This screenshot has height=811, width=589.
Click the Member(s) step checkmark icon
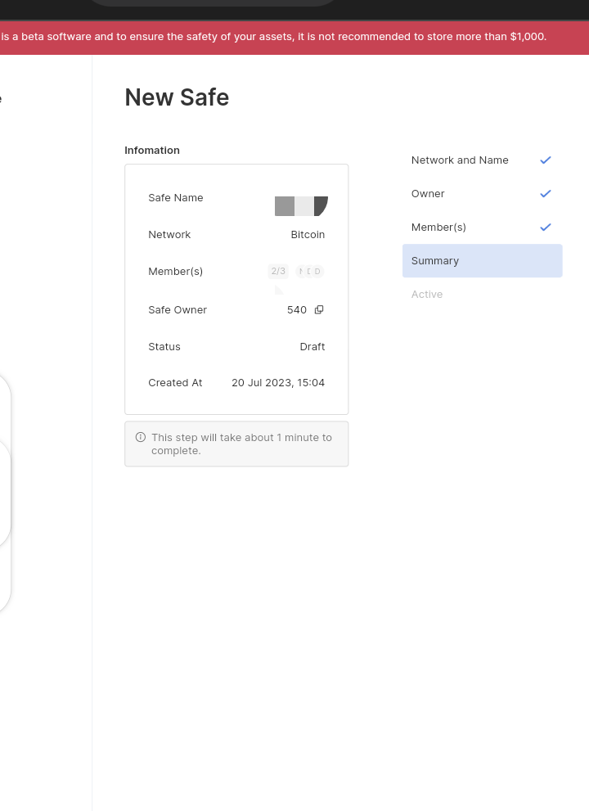point(546,228)
